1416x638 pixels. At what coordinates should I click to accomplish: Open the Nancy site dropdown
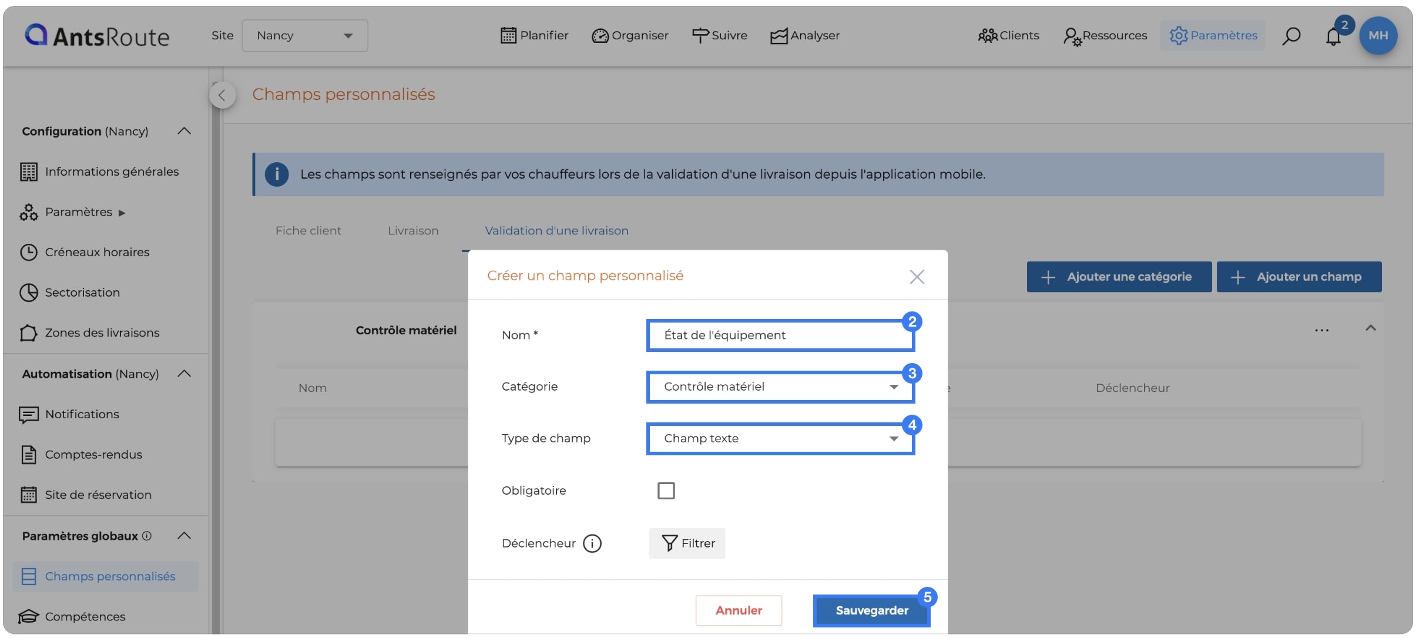305,35
